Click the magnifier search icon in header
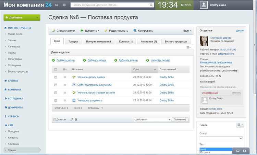The height and width of the screenshot is (155, 257). (151, 5)
